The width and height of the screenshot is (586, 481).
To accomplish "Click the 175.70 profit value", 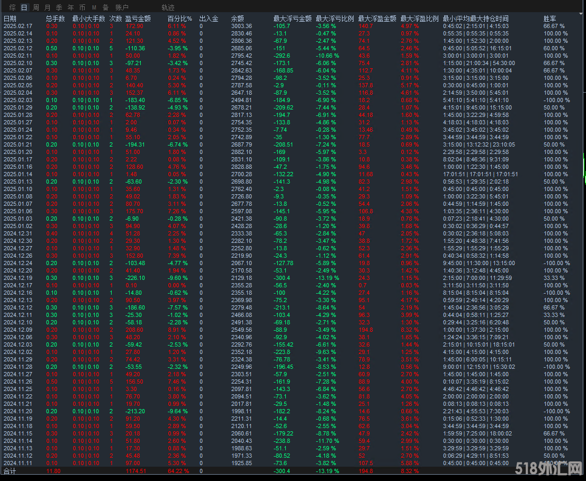I will pyautogui.click(x=134, y=211).
